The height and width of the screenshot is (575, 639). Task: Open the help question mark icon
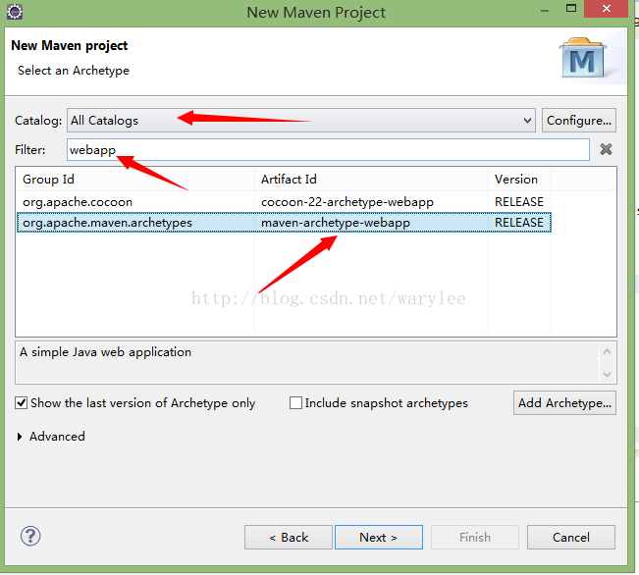30,536
